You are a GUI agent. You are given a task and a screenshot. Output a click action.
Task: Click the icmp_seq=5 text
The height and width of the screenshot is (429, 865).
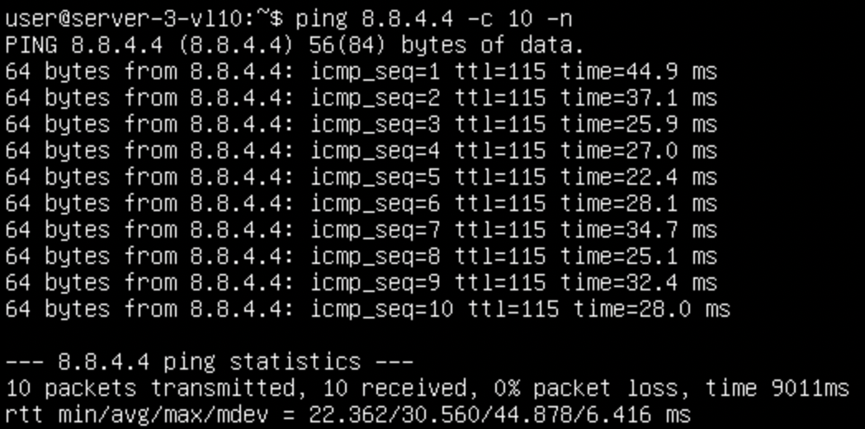376,177
